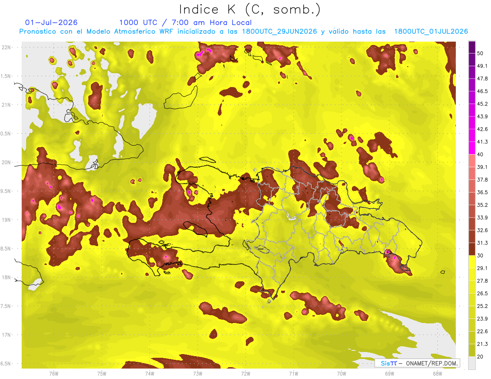Viewport: 491px width, 379px height.
Task: Click the colorbar value '45.2'
Action: (482, 104)
